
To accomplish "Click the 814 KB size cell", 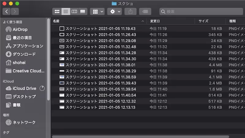I will [x=215, y=95].
